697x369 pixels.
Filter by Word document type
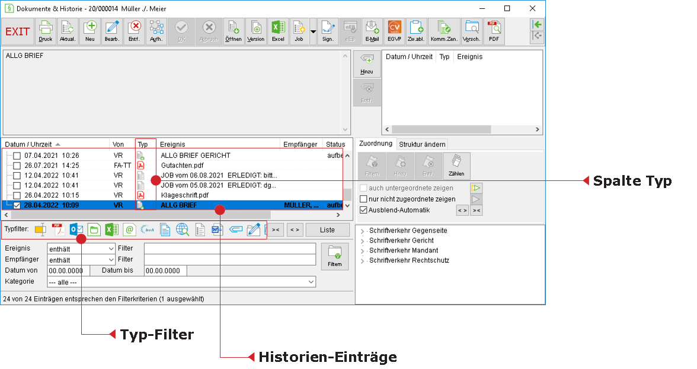(x=217, y=229)
